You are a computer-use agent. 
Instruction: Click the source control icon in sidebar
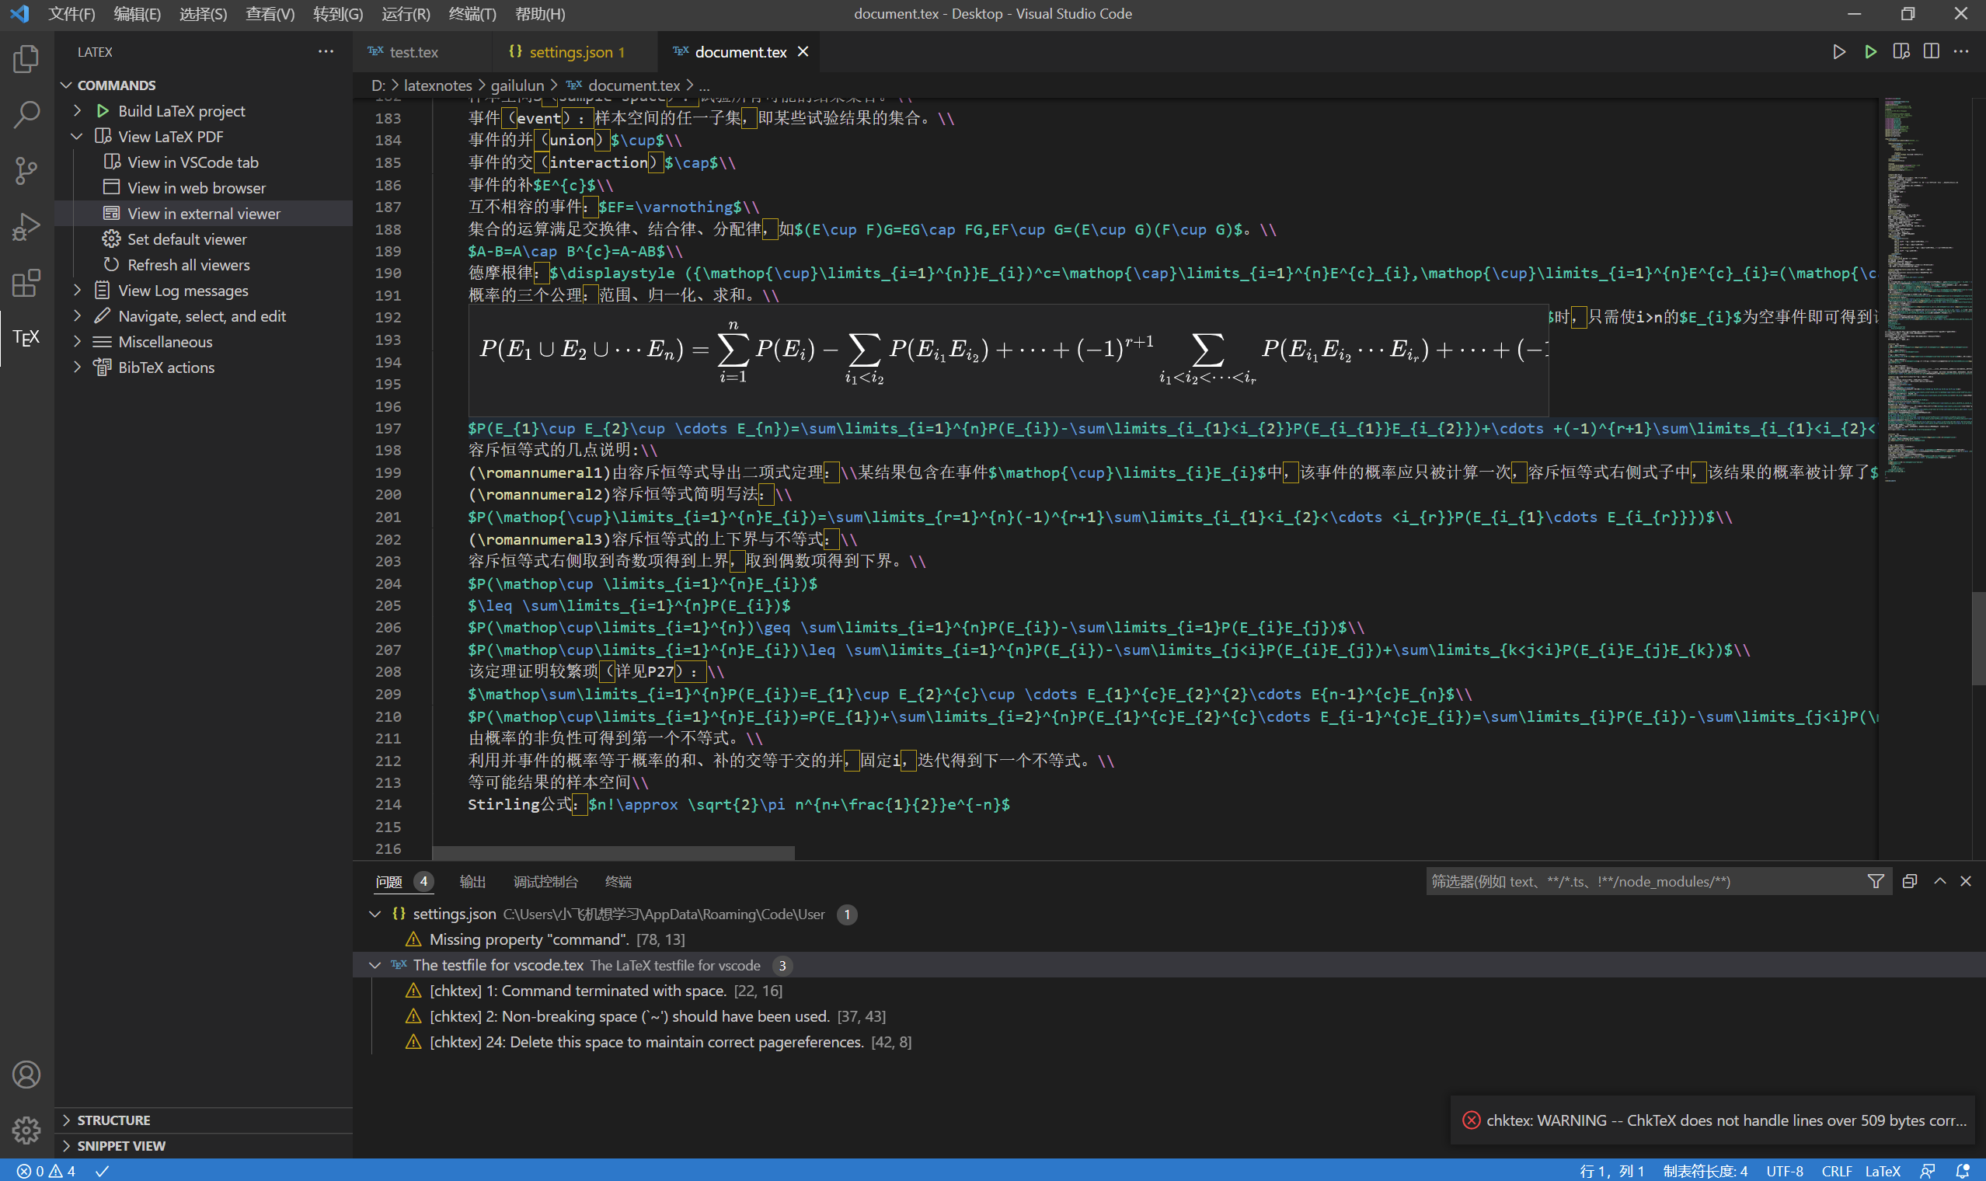tap(26, 167)
